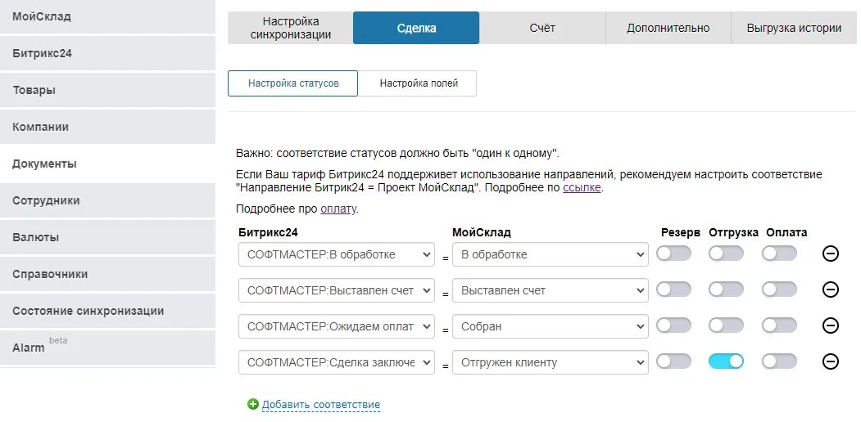861x422 pixels.
Task: Disable Отгрузка for "Отгружен клиенту" row
Action: point(726,361)
